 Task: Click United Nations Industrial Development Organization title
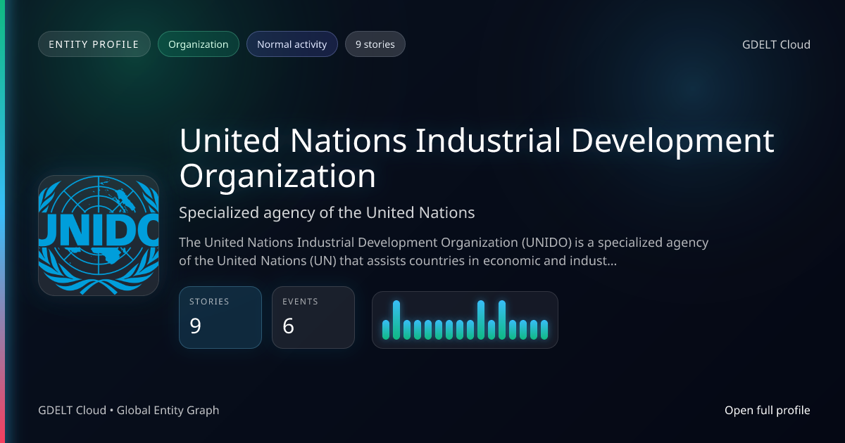pyautogui.click(x=477, y=158)
